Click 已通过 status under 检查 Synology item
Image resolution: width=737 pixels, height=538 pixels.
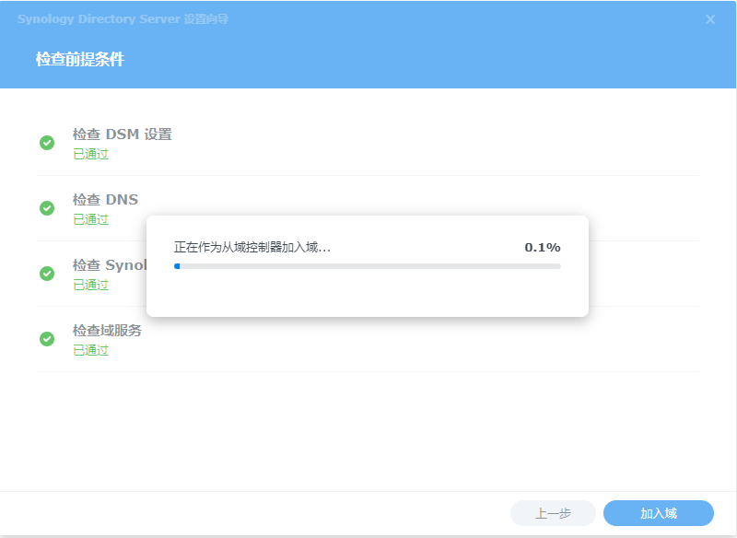pos(90,285)
